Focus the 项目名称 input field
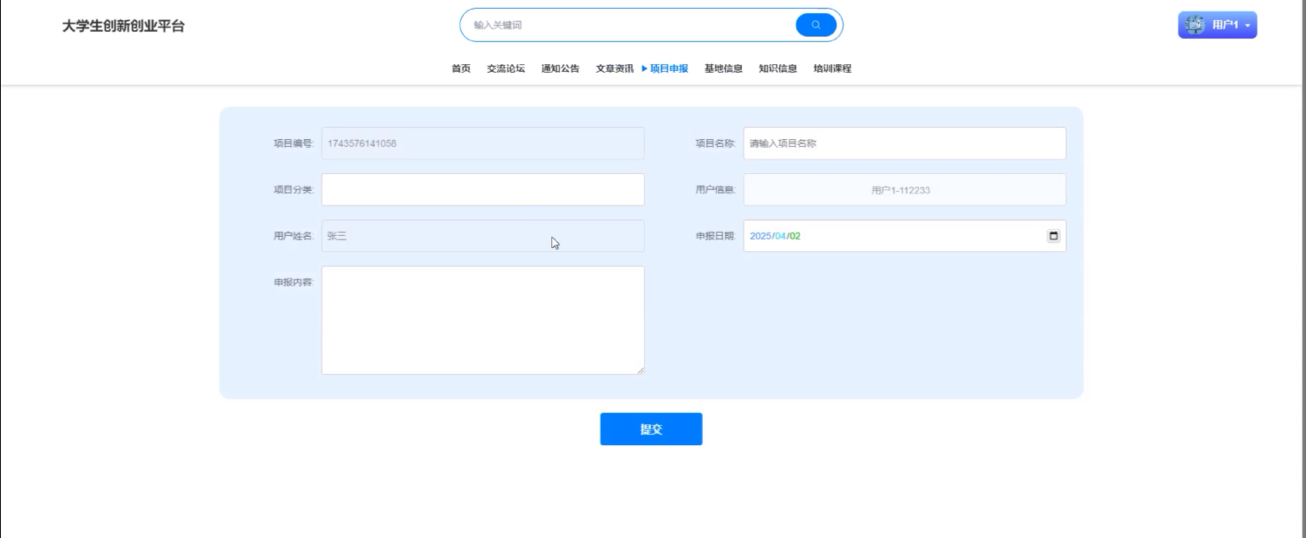1306x538 pixels. coord(904,143)
